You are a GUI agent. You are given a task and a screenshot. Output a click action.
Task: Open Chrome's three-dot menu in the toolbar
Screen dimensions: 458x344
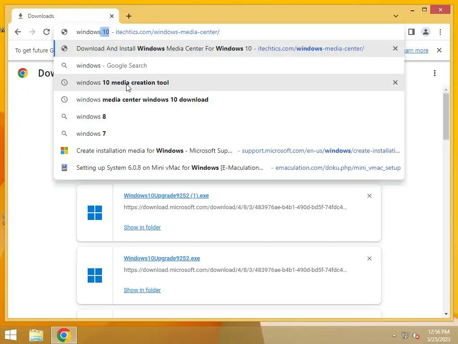pos(440,32)
